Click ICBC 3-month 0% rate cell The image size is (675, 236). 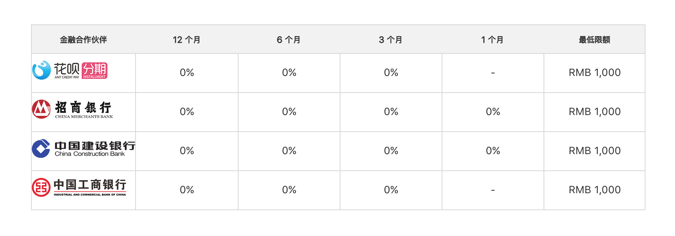[391, 190]
